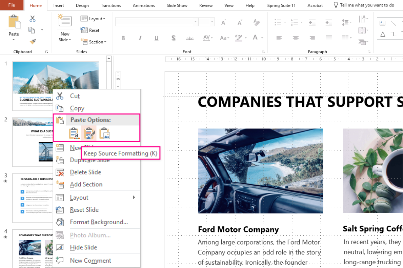Open text highlight color picker
Image resolution: width=403 pixels, height=268 pixels.
click(241, 38)
